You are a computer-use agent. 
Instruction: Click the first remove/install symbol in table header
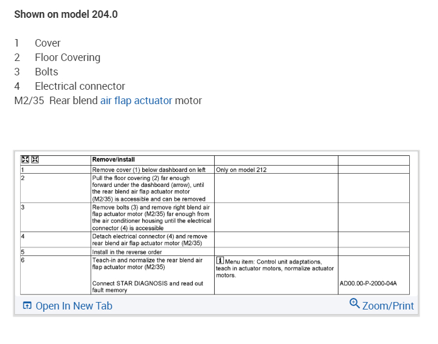(x=25, y=159)
